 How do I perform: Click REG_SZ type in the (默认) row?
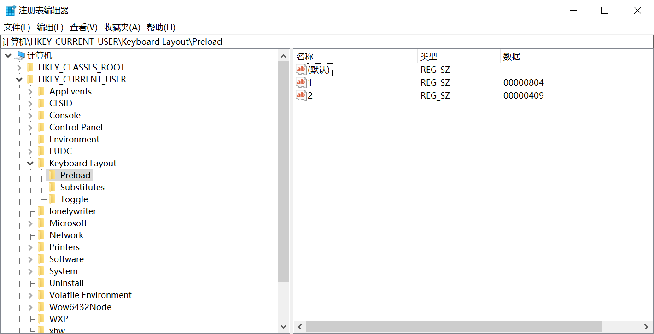tap(435, 70)
